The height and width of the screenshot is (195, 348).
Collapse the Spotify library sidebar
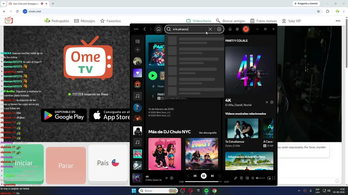pos(138,41)
